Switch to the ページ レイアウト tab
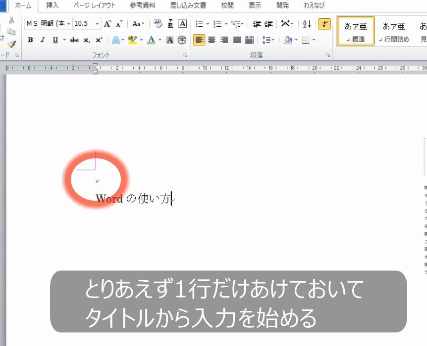This screenshot has height=346, width=427. 94,5
